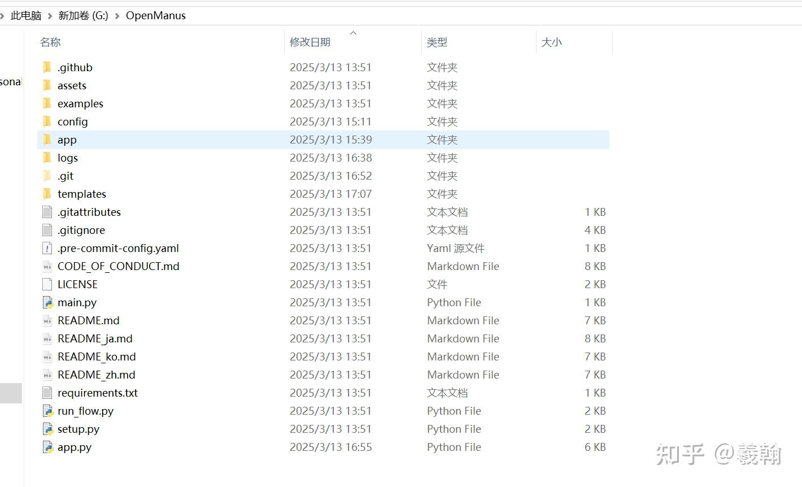Screen dimensions: 802x487
Task: Go to 新加卷 (G:) in breadcrumb
Action: pyautogui.click(x=83, y=16)
